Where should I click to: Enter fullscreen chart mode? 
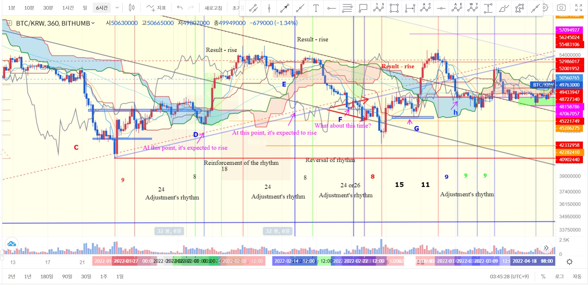click(x=579, y=8)
